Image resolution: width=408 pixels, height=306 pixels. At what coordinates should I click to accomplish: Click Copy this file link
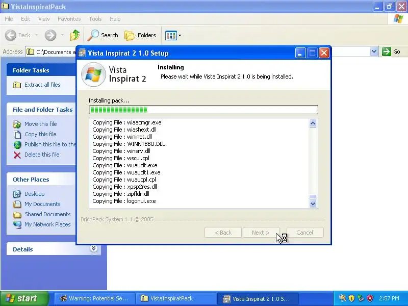pyautogui.click(x=40, y=134)
